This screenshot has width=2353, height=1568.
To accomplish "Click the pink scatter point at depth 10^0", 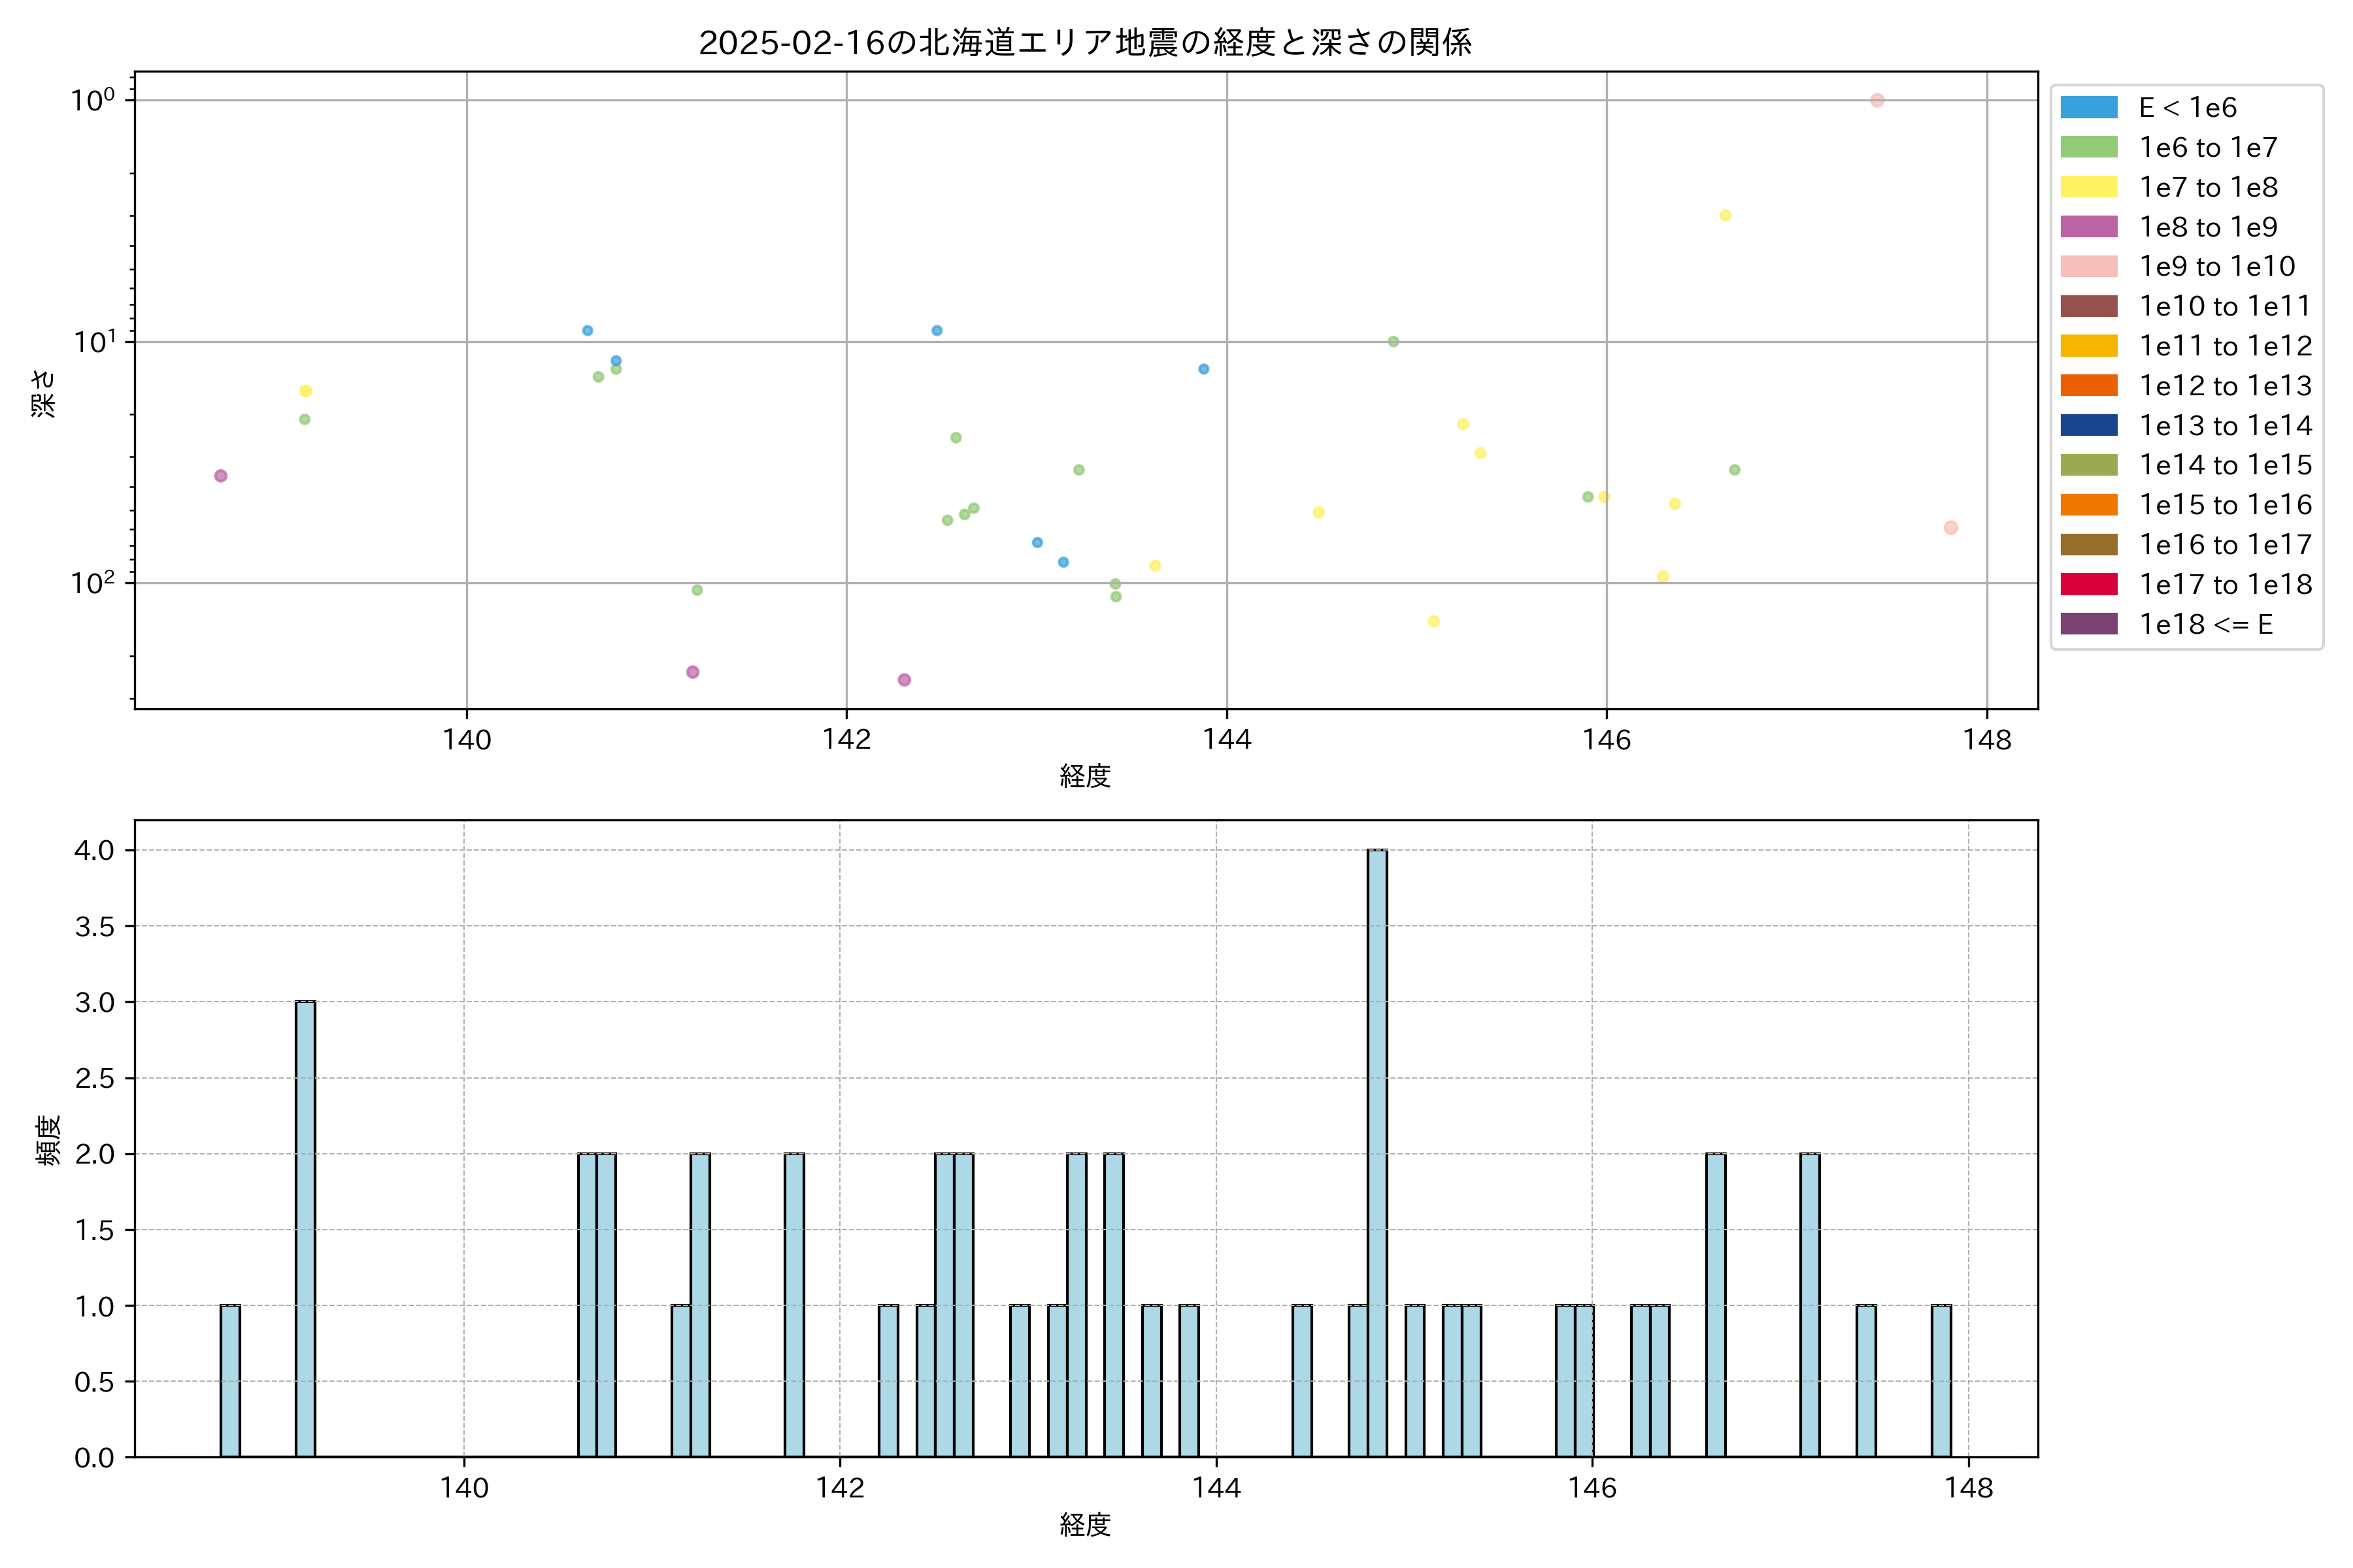I will (x=1877, y=100).
